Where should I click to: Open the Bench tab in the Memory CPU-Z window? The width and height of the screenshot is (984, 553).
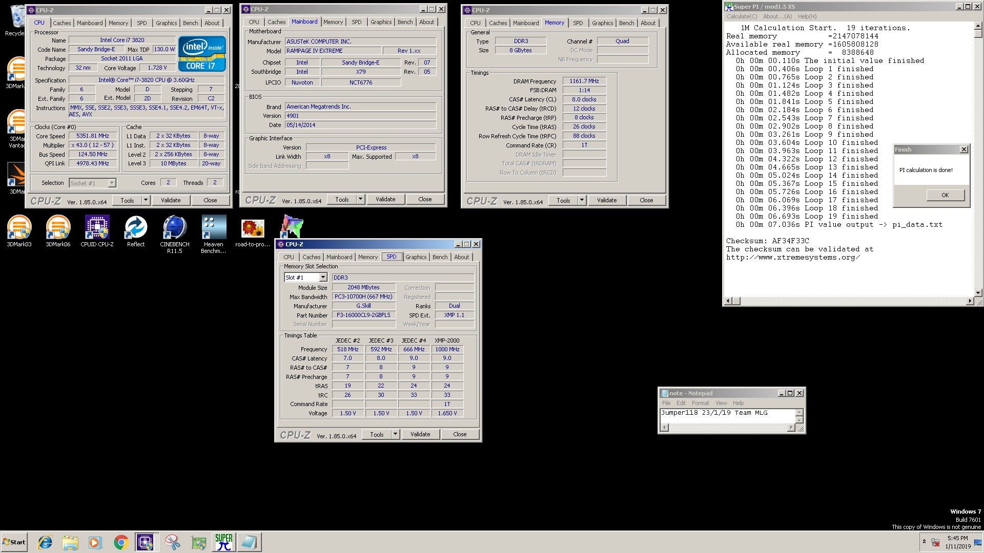(x=626, y=23)
